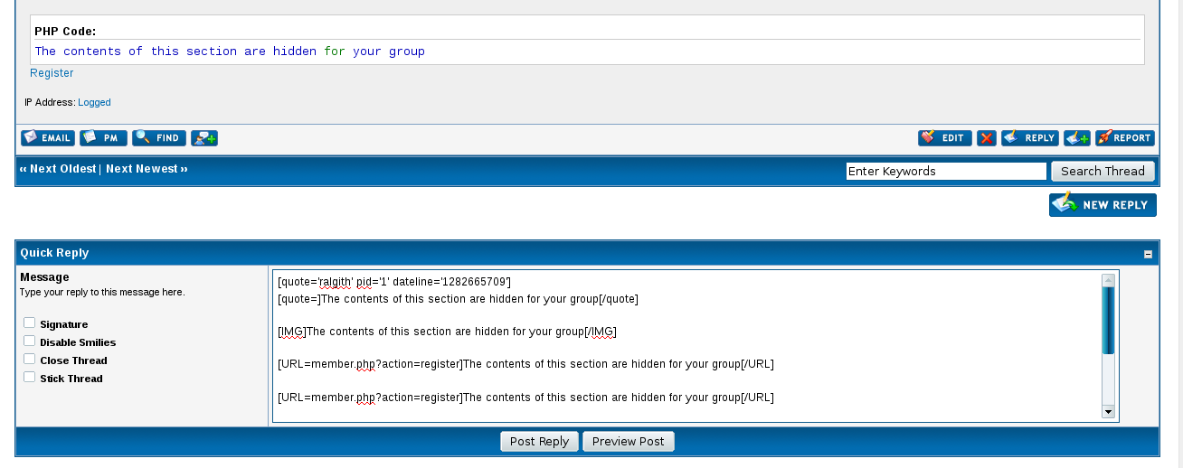Click the Reply button on post
The image size is (1183, 468).
point(1029,138)
